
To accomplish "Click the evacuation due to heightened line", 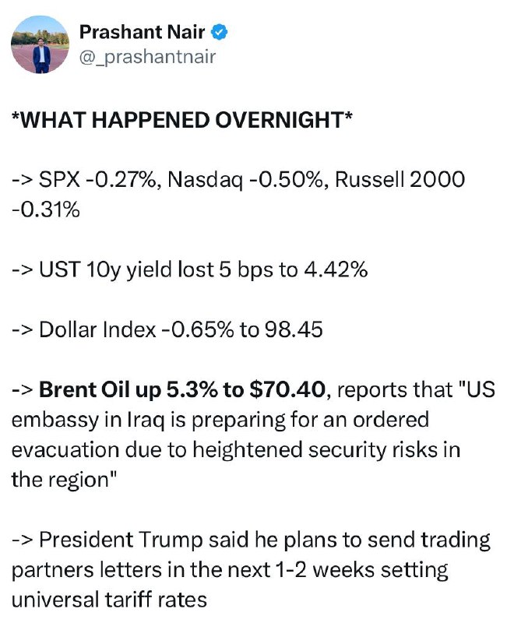I will 236,450.
